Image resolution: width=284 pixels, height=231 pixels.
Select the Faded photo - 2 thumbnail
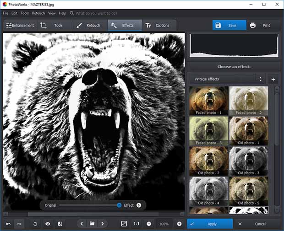[249, 101]
